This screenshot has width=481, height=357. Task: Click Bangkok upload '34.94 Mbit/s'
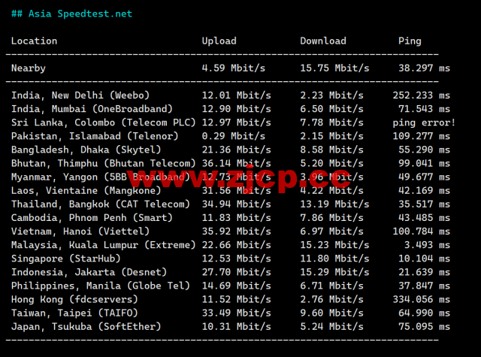coord(237,204)
